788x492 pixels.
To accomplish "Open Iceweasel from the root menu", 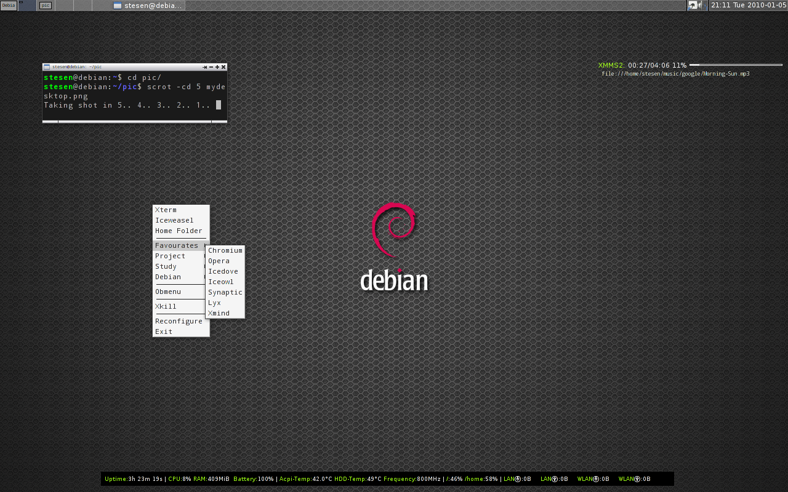I will pyautogui.click(x=181, y=220).
